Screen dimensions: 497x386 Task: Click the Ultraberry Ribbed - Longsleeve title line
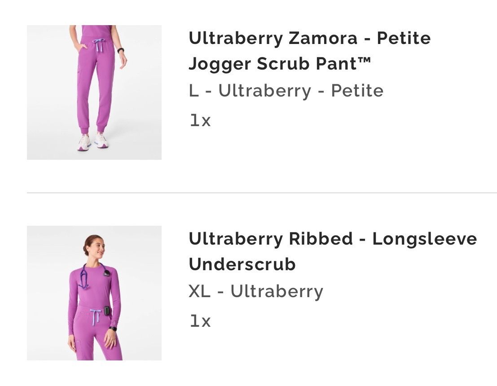point(333,239)
